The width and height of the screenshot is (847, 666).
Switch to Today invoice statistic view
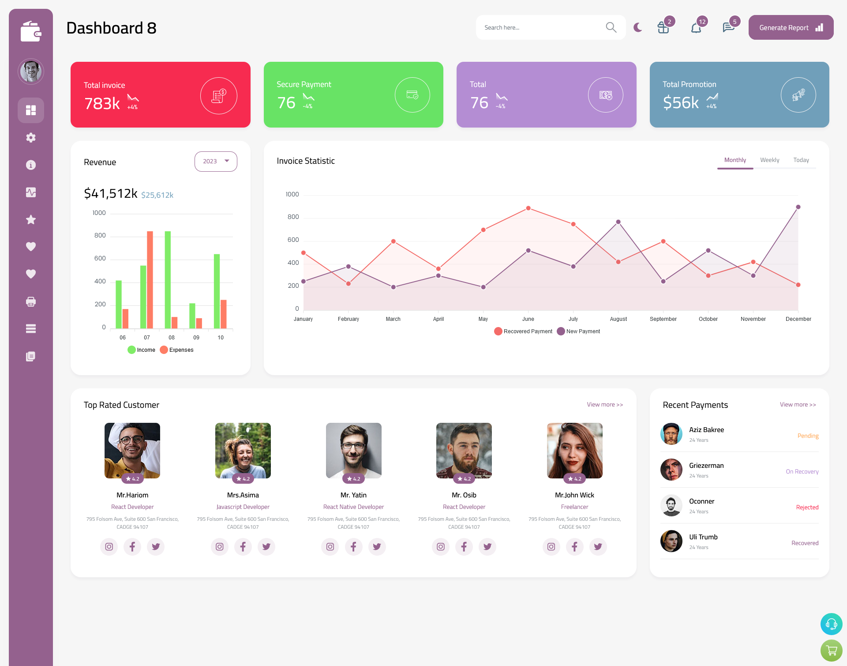[x=801, y=160]
